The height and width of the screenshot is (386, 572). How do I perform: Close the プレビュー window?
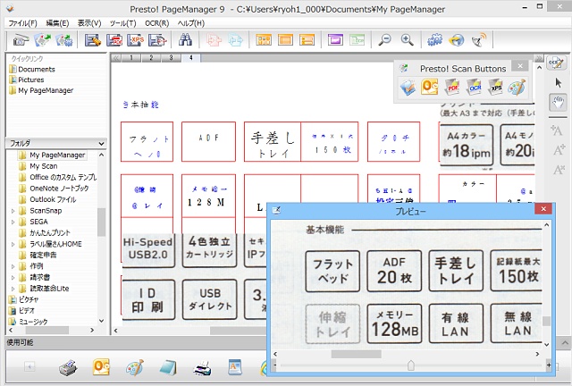(x=543, y=209)
